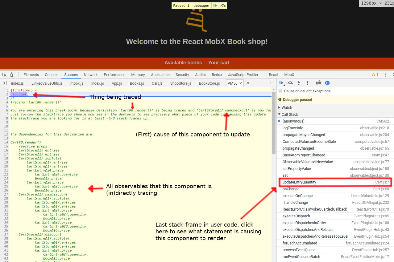Image resolution: width=394 pixels, height=262 pixels.
Task: Collapse the Call Stack section
Action: 289,114
